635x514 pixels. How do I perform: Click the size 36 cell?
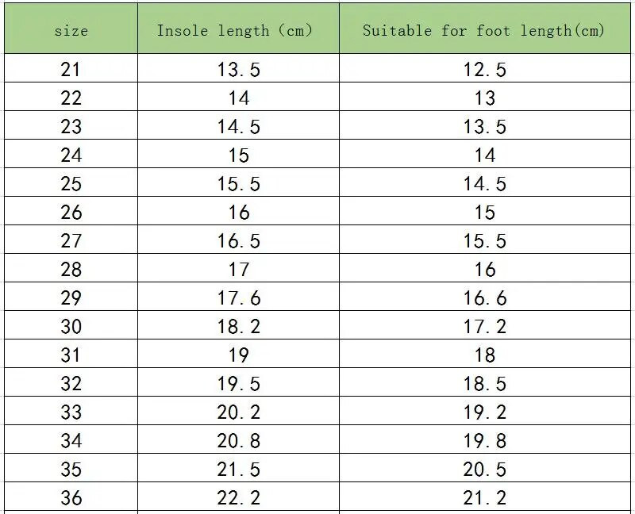point(71,498)
